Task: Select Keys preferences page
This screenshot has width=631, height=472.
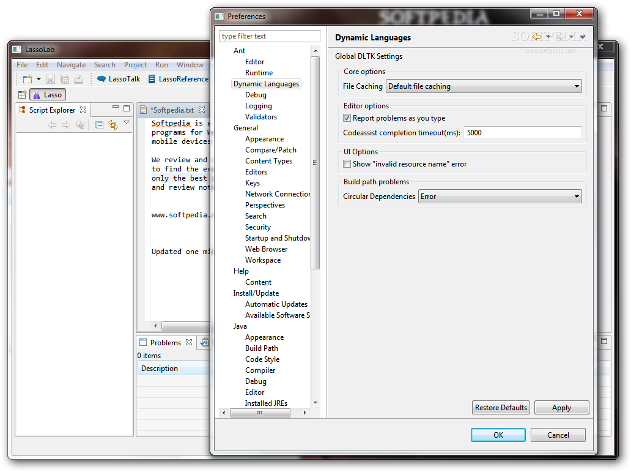Action: pos(253,183)
